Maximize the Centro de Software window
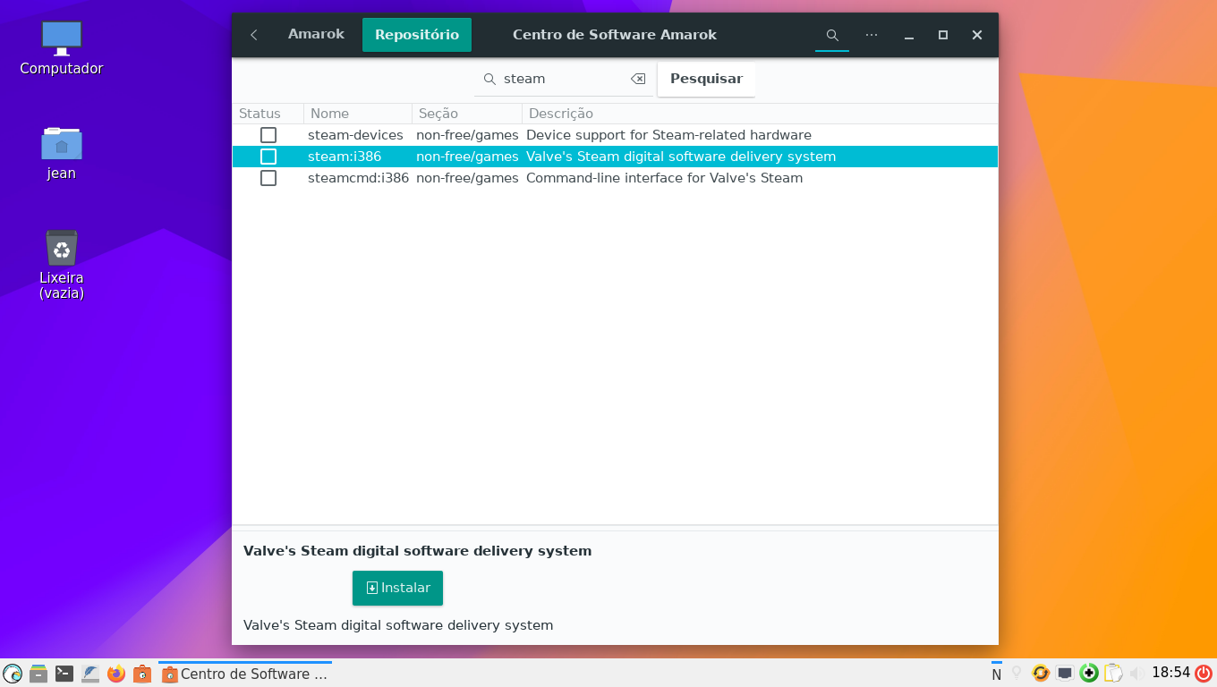 click(943, 35)
